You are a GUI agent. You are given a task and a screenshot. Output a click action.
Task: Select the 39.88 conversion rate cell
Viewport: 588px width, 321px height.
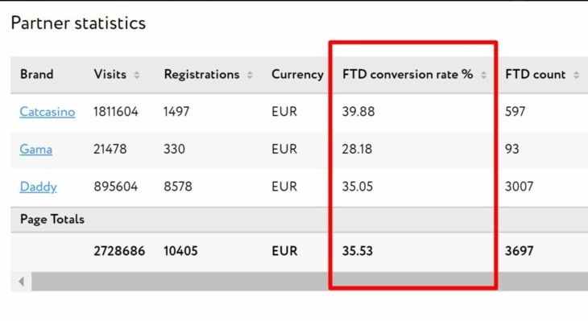tap(358, 112)
